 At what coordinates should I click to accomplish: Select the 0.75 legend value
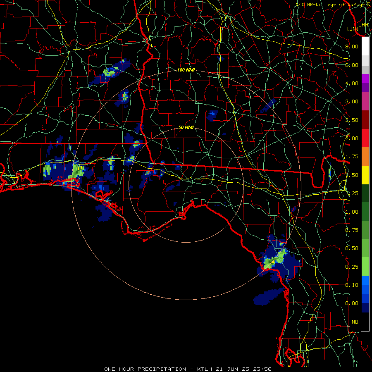click(352, 230)
